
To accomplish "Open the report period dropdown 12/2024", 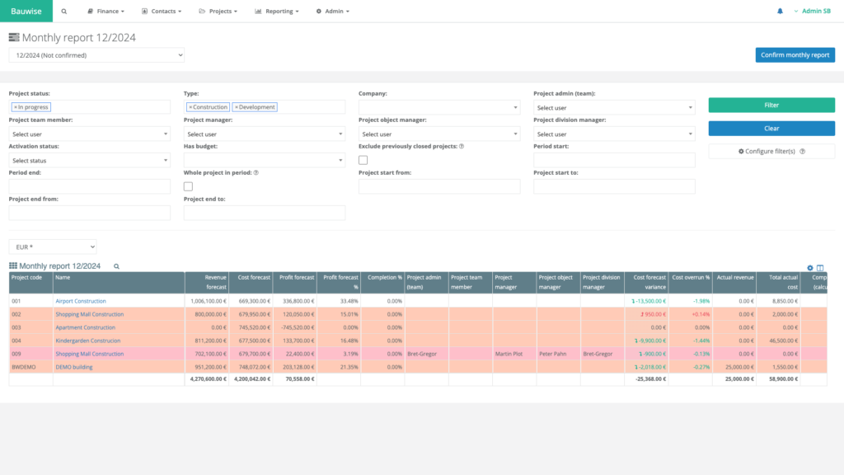I will tap(96, 55).
